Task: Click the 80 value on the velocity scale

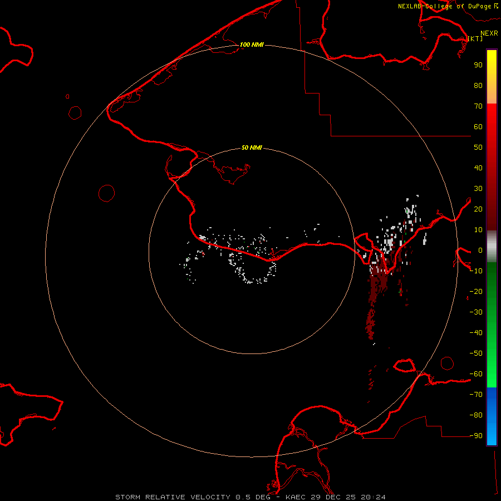Action: point(478,85)
